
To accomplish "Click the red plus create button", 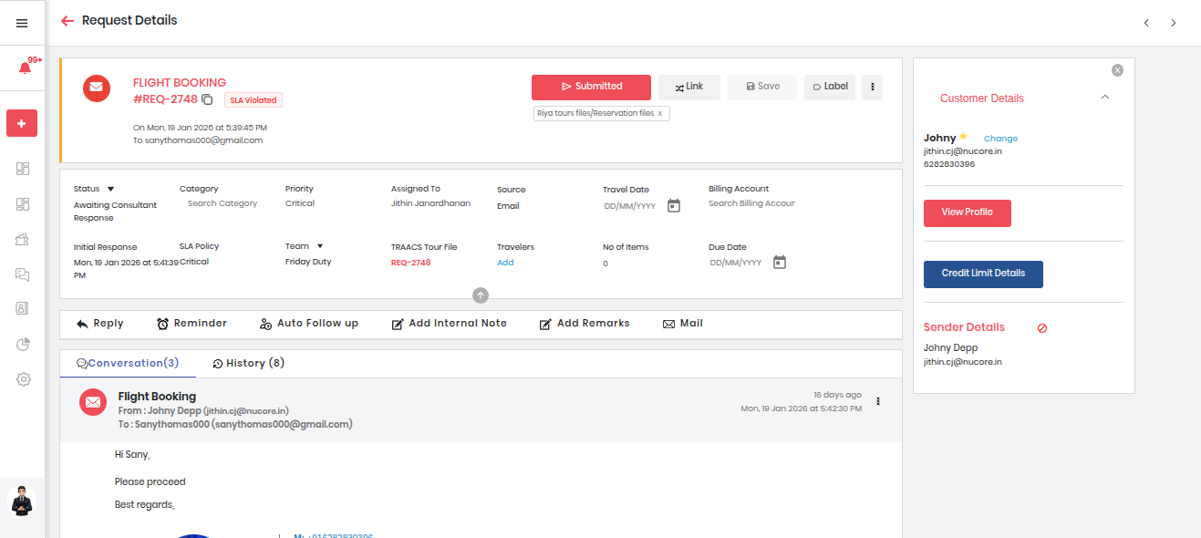I will pos(22,123).
